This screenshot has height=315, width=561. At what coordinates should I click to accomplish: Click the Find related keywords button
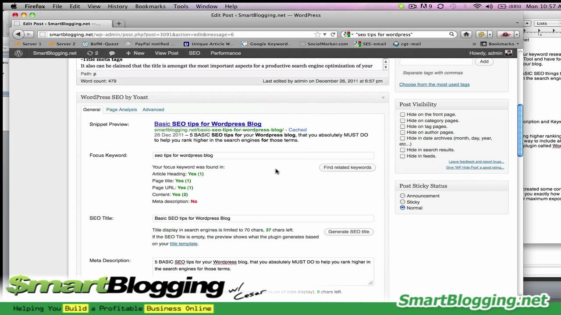[x=347, y=167]
